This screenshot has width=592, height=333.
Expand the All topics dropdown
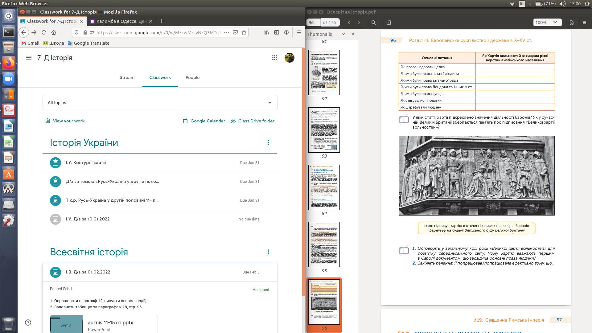(160, 103)
